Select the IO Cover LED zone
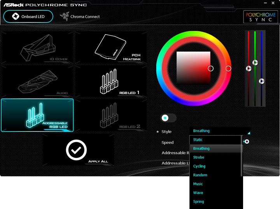Screen dimensions: 280x209 (37, 48)
